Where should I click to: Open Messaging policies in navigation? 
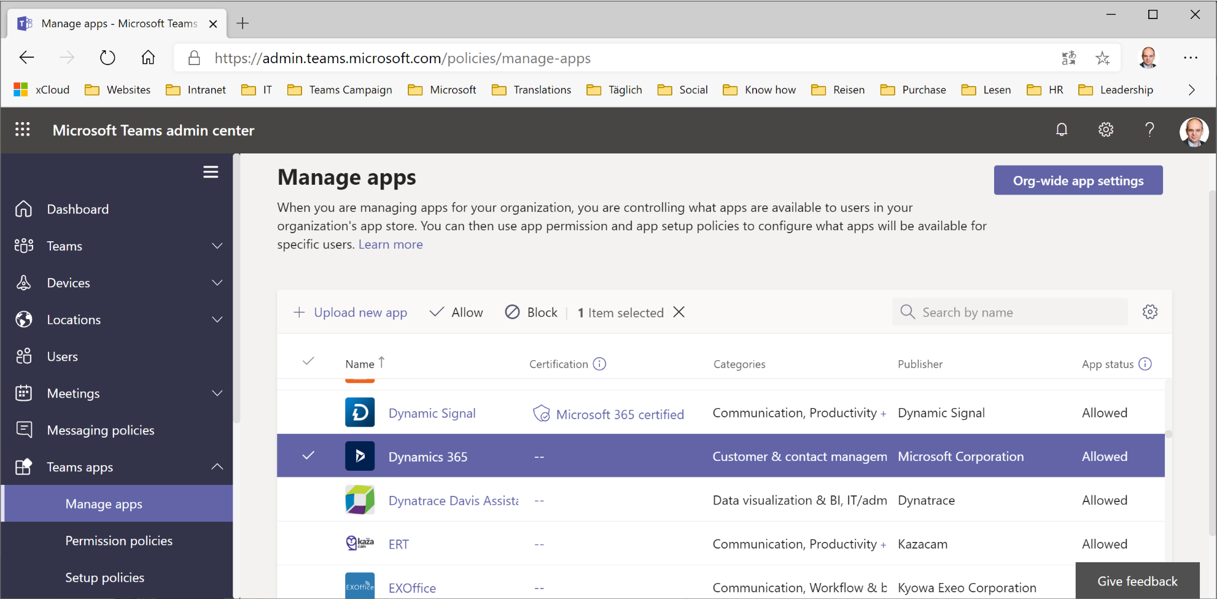click(117, 430)
